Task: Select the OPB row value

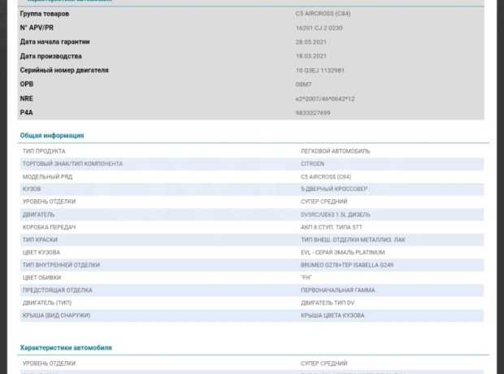Action: [304, 85]
